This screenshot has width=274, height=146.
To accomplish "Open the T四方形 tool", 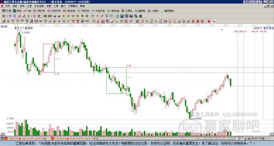I will pos(83,11).
